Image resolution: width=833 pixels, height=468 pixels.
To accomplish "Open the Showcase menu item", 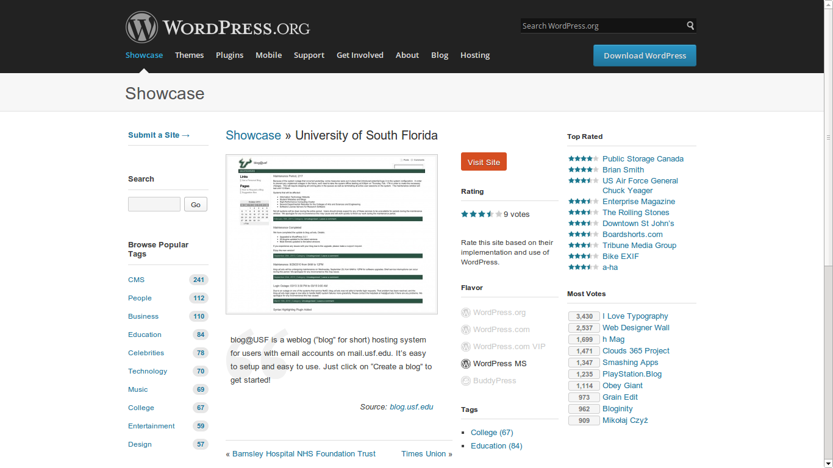I will click(x=144, y=55).
